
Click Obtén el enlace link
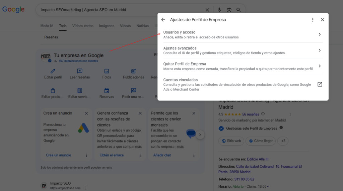tap(112, 155)
